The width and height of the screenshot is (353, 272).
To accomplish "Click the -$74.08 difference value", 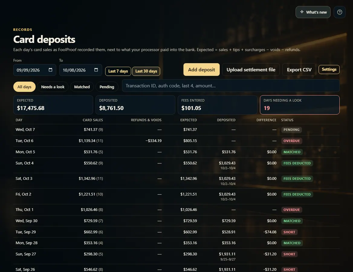I will 270,232.
